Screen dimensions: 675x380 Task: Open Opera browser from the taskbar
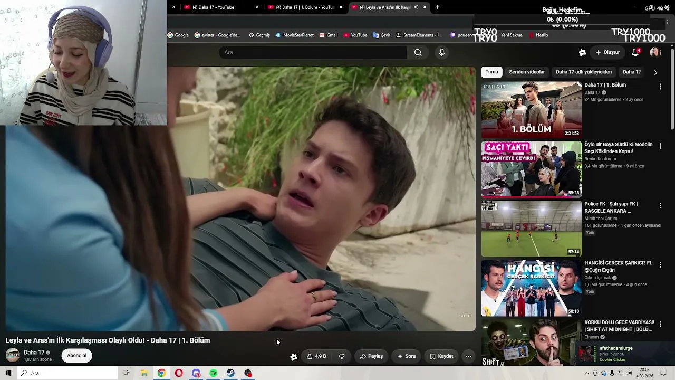179,373
